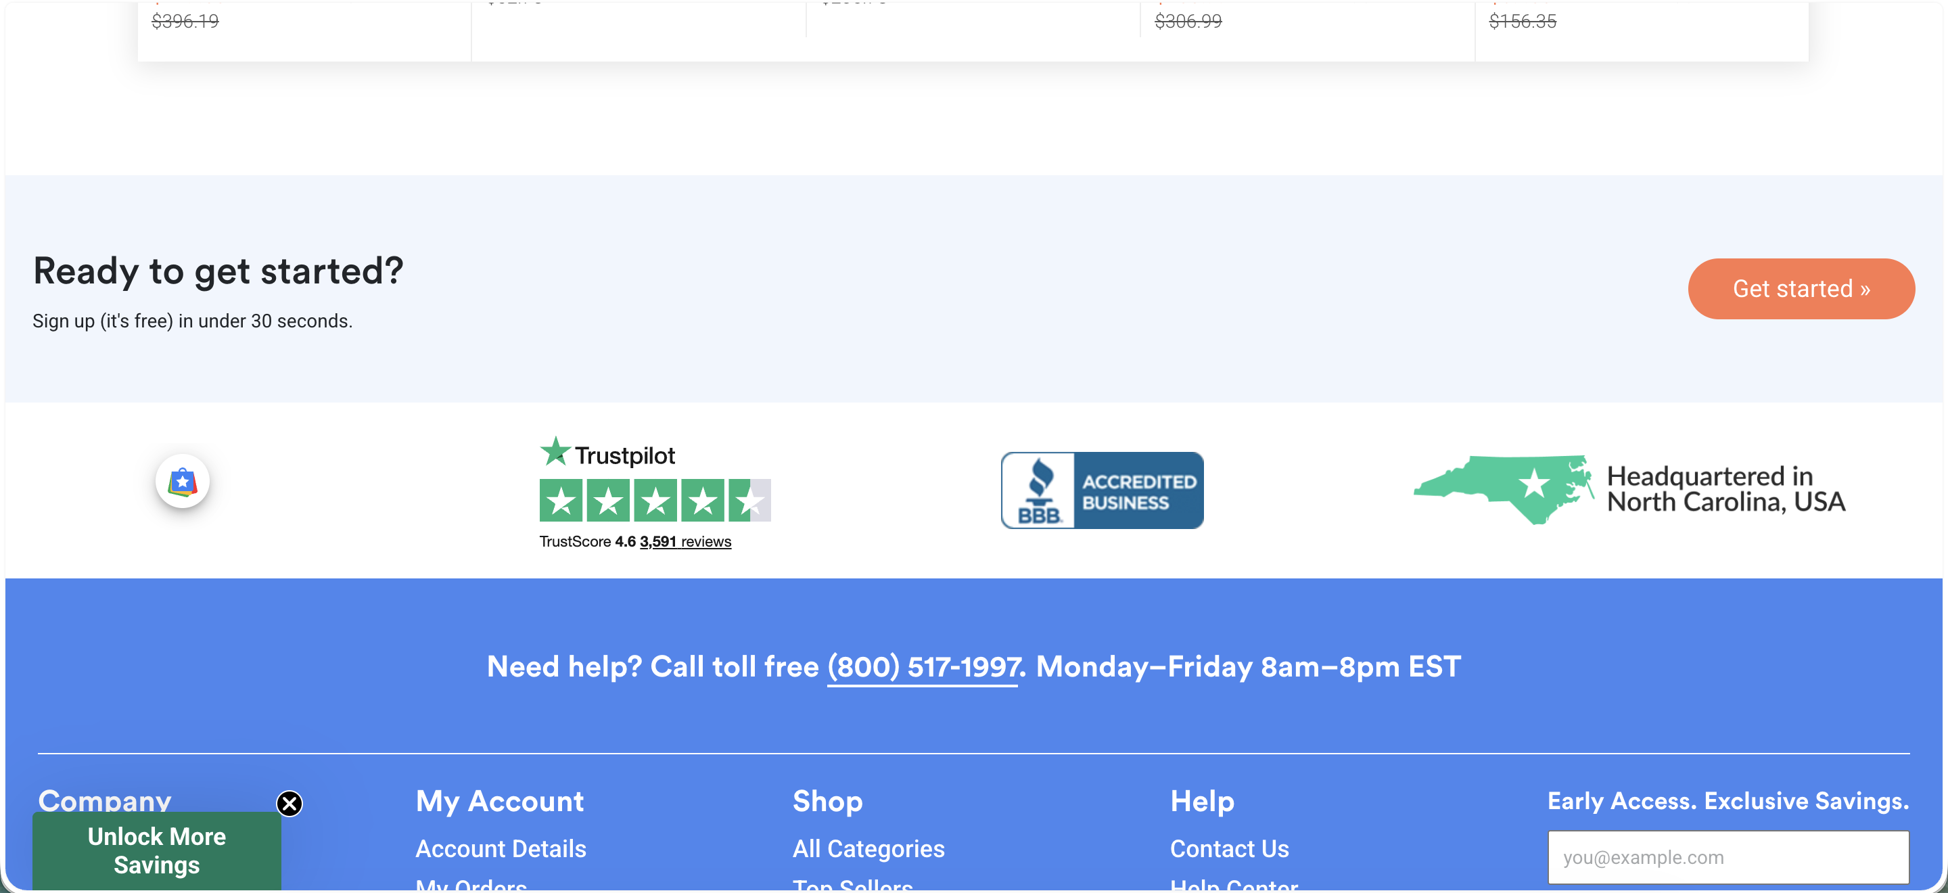Open Contact Us link under Help
This screenshot has height=893, width=1948.
(x=1229, y=848)
